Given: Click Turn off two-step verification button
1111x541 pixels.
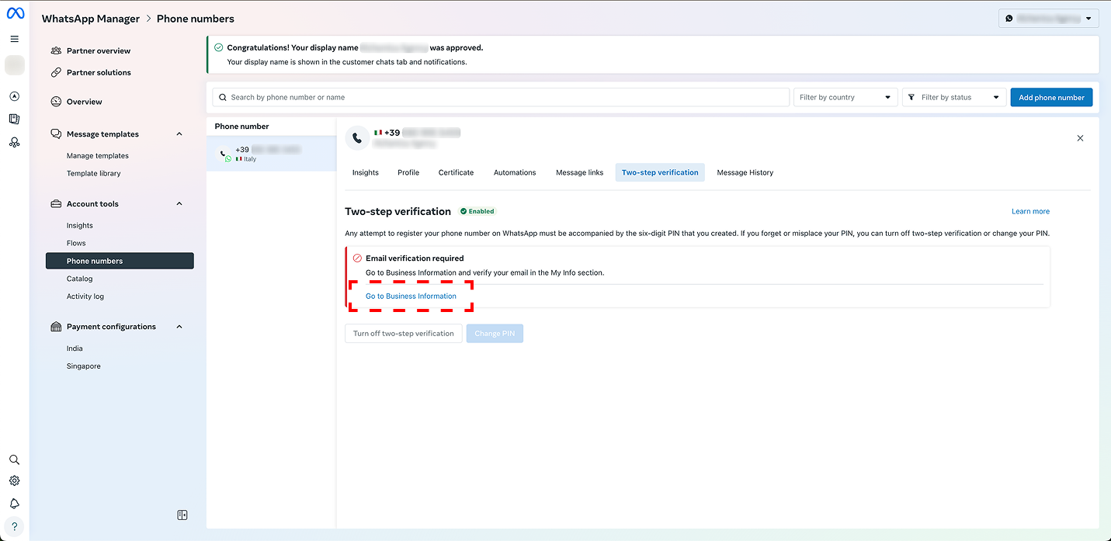Looking at the screenshot, I should click(x=404, y=334).
